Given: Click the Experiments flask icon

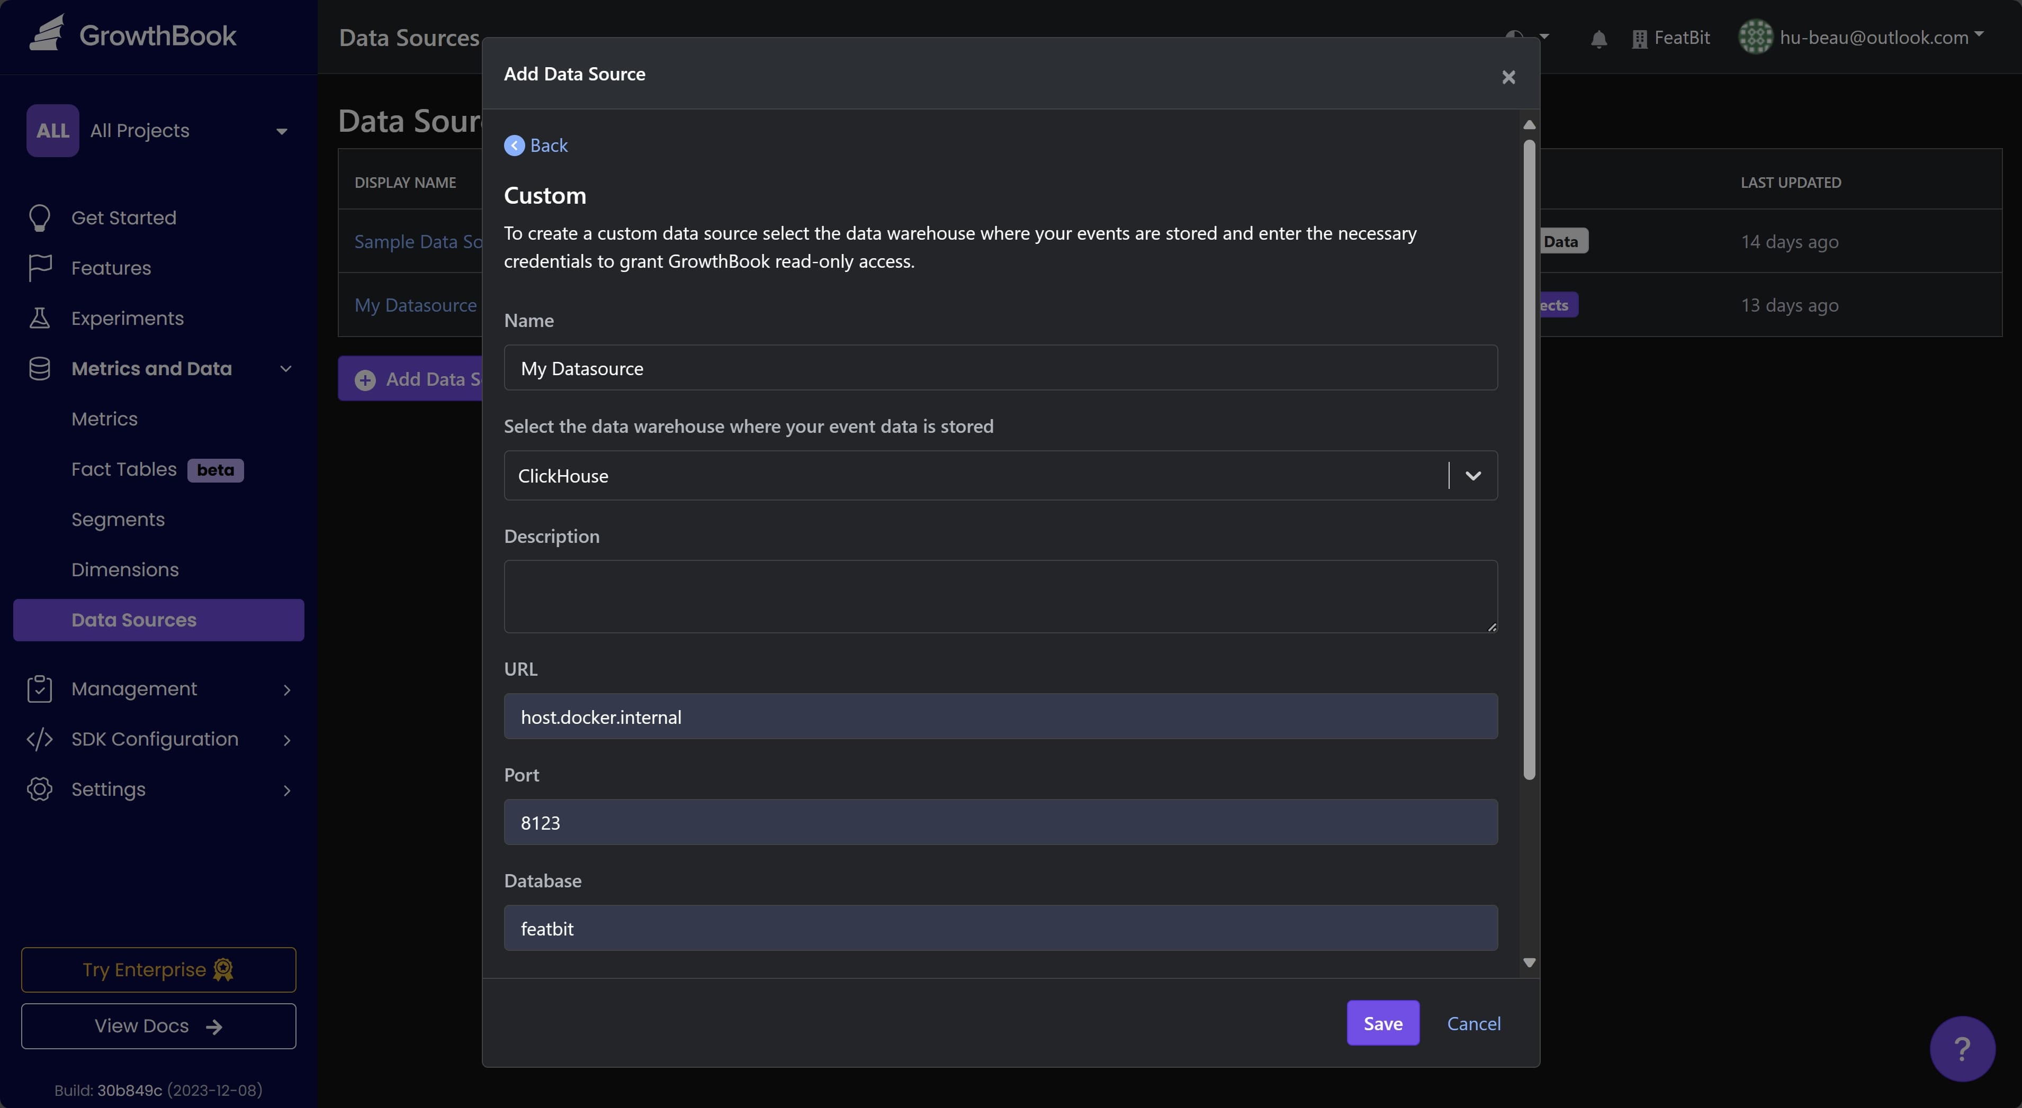Looking at the screenshot, I should pos(39,319).
